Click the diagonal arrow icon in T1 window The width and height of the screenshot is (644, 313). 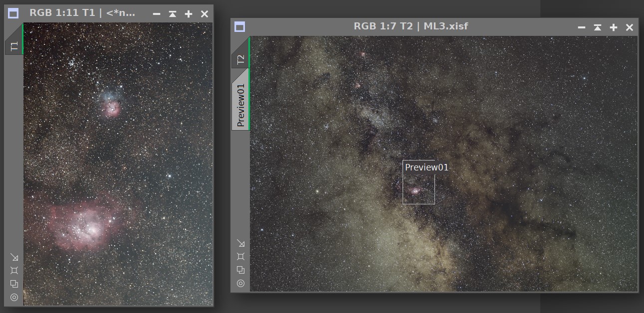pos(14,257)
